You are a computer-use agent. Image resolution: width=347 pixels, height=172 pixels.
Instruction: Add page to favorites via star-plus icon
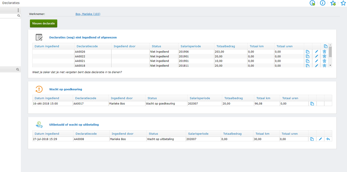333,3
